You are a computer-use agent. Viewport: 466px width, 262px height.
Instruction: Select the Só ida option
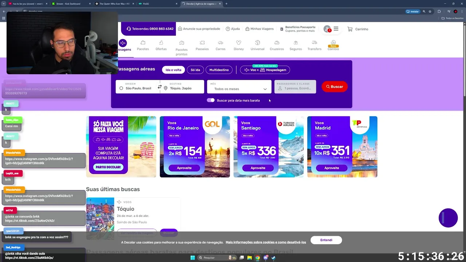196,70
